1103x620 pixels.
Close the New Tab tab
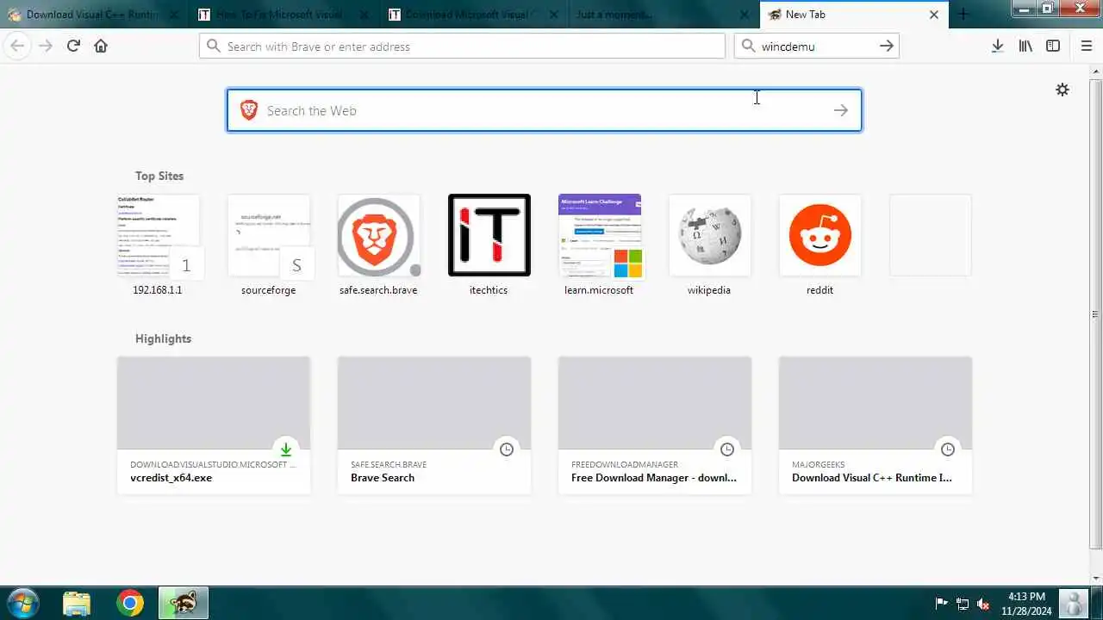coord(934,15)
